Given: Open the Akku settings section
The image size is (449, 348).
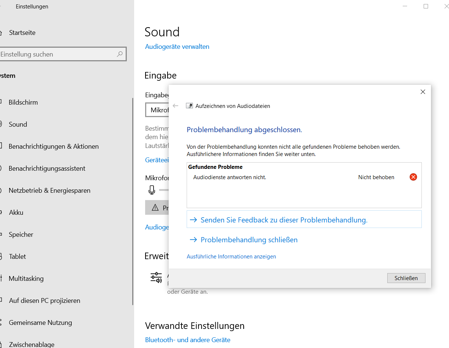Looking at the screenshot, I should 16,213.
